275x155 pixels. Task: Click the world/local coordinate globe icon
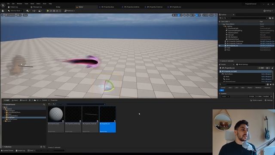[x=184, y=15]
